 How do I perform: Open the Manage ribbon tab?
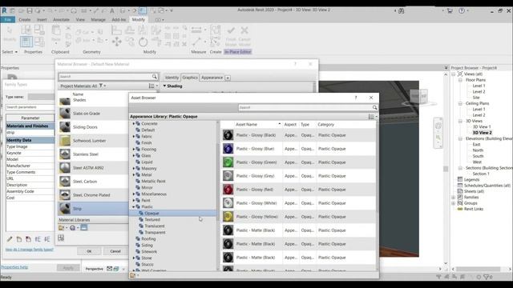click(98, 19)
